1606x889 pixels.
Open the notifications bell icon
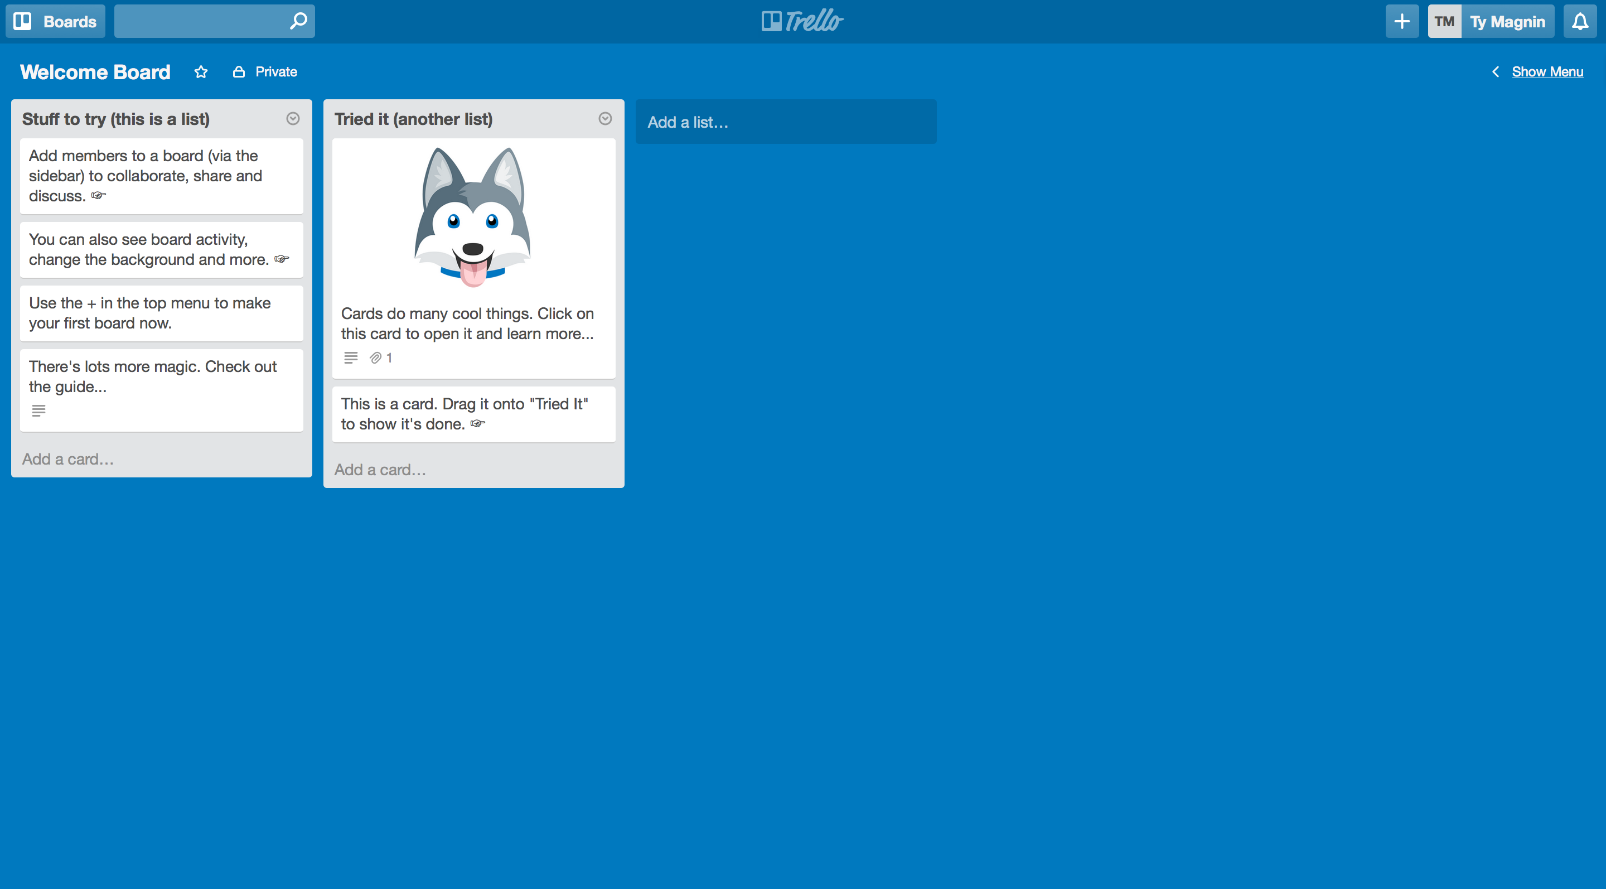coord(1579,21)
